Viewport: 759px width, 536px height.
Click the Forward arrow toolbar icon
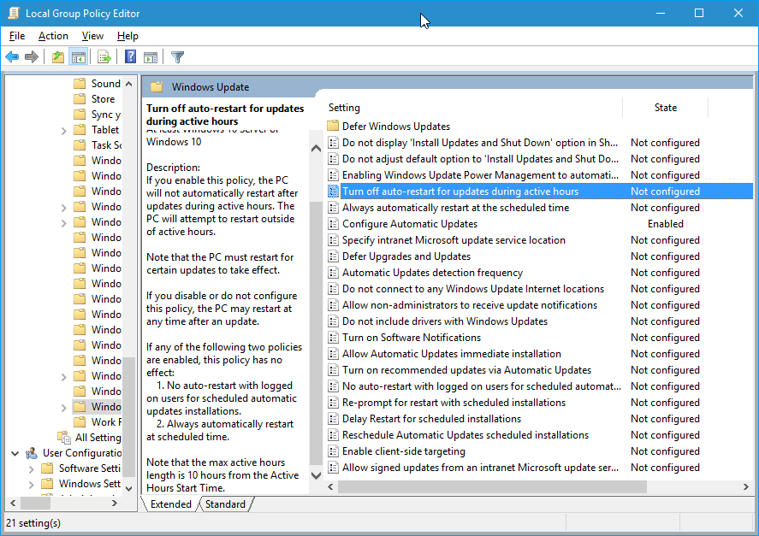tap(32, 57)
